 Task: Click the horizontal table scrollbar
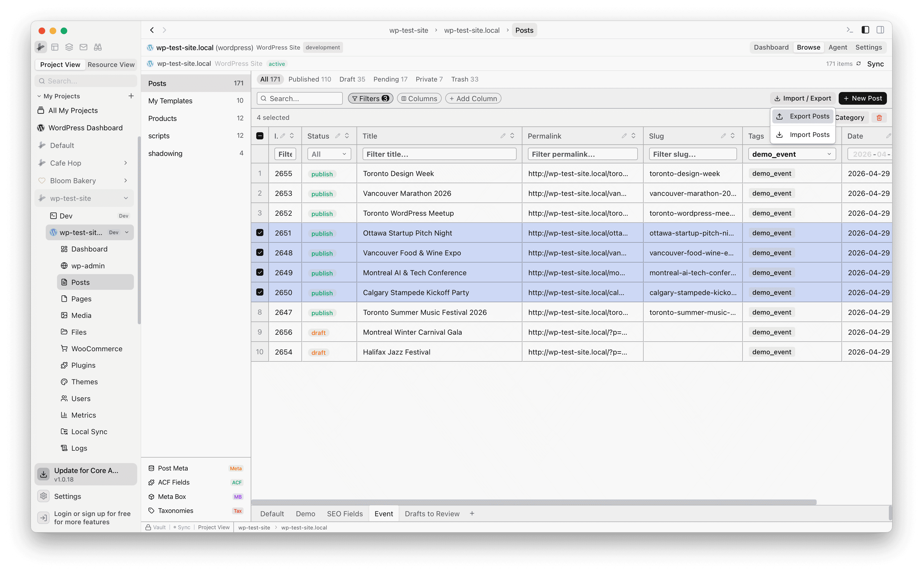pyautogui.click(x=534, y=502)
